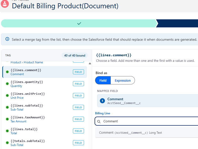Click the Tax Amount field label
Image resolution: width=198 pixels, height=149 pixels.
point(18,121)
